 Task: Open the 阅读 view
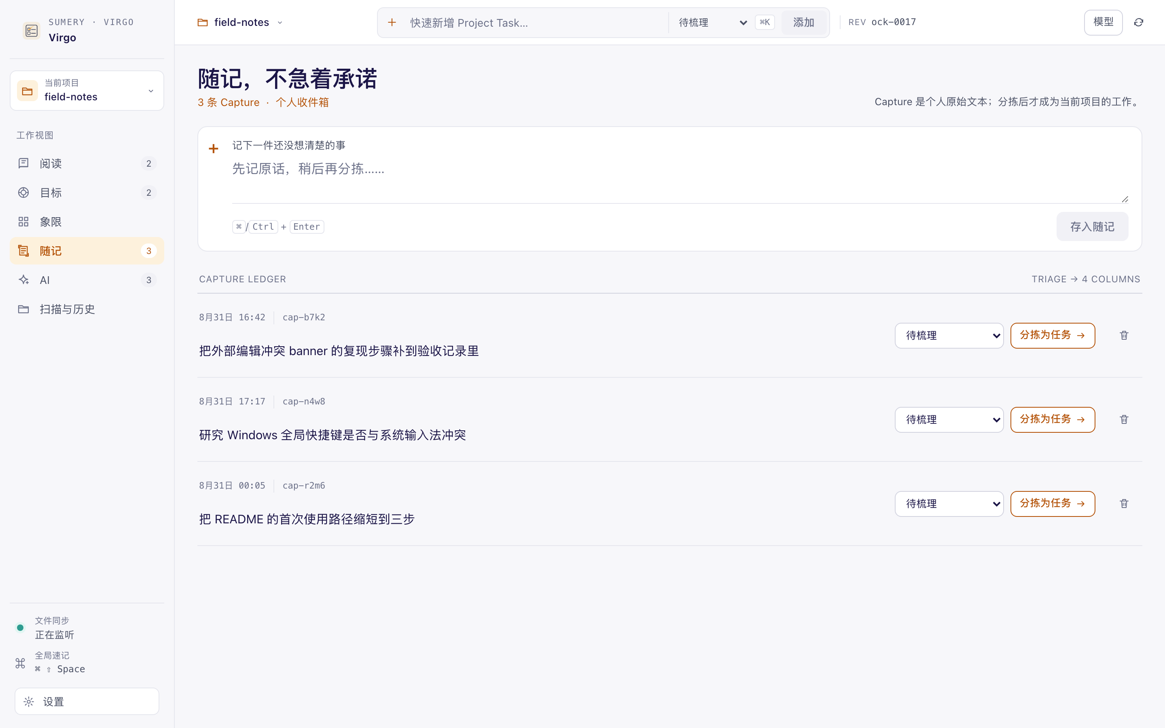point(87,163)
